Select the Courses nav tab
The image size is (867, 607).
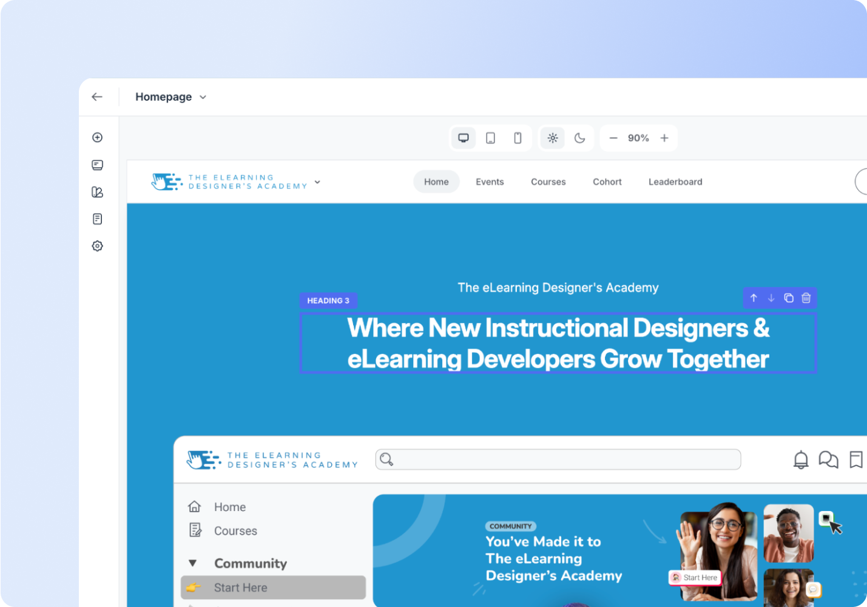[x=548, y=181]
